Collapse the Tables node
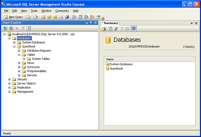This screenshot has width=201, height=137. click(x=19, y=55)
